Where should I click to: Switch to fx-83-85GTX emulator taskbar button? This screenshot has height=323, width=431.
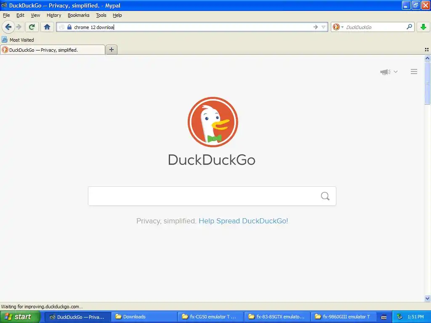pyautogui.click(x=277, y=317)
